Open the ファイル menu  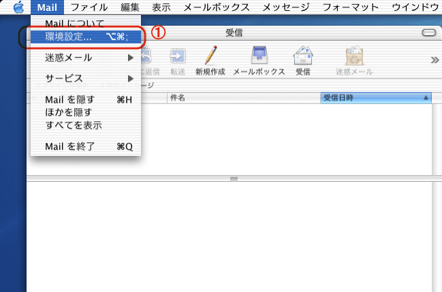[x=89, y=8]
